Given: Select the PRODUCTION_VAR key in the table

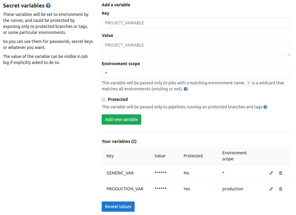Looking at the screenshot, I should pyautogui.click(x=125, y=189).
